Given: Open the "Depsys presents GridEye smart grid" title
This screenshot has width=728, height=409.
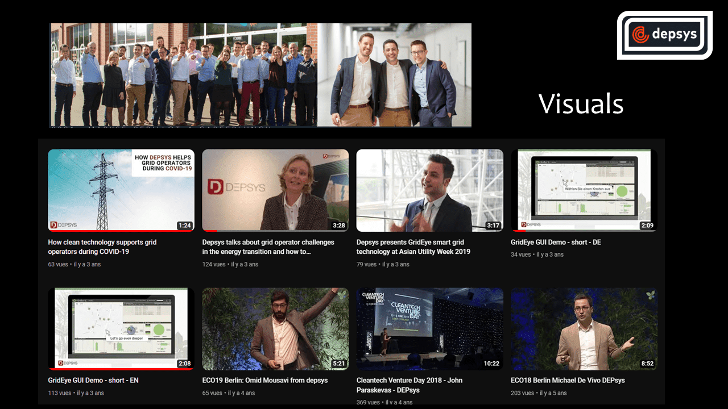Looking at the screenshot, I should (x=413, y=247).
